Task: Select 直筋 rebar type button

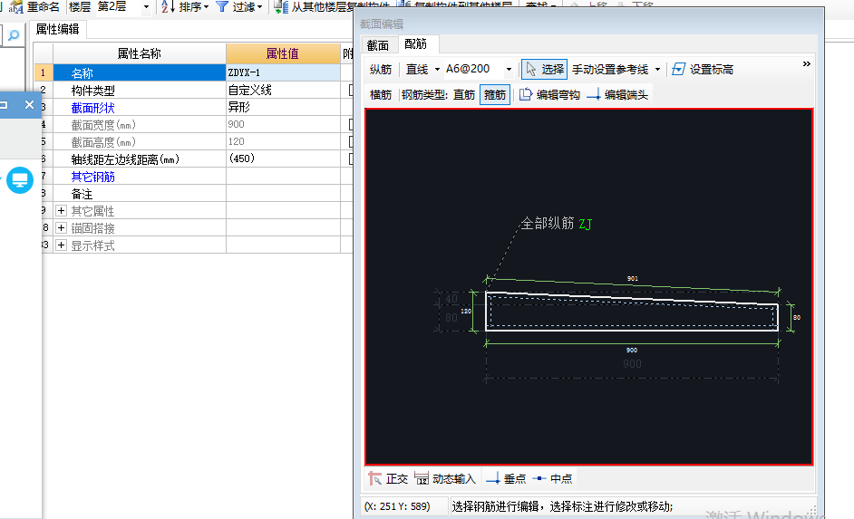Action: click(x=464, y=95)
